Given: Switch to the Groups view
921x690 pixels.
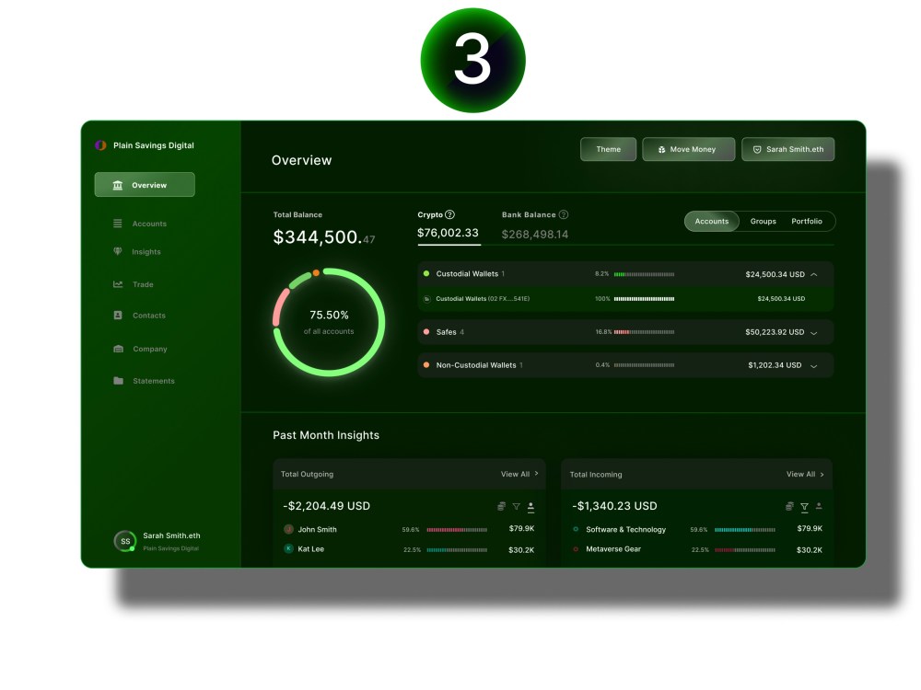Looking at the screenshot, I should click(763, 221).
